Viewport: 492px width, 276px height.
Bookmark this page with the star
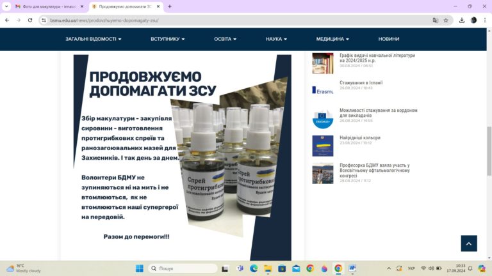click(446, 20)
